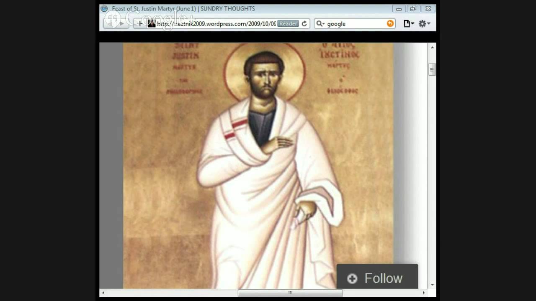Click the Feast of St. Justin Martyr window title

point(183,8)
